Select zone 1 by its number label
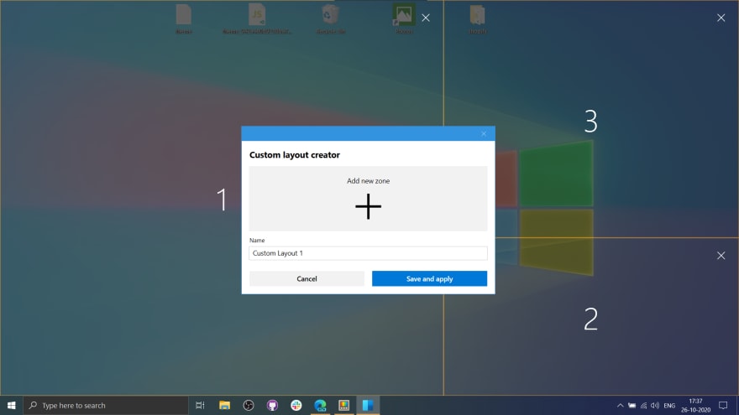The width and height of the screenshot is (739, 415). [x=222, y=200]
